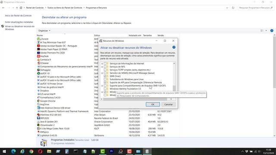Sort programs by Instalado em column

pyautogui.click(x=135, y=35)
